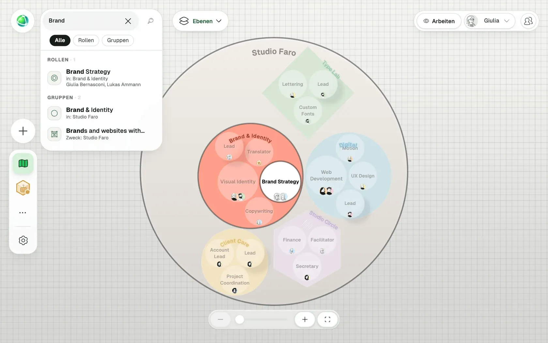Open the Brands and websites purpose result
Screen dimensions: 548x343
(x=101, y=134)
